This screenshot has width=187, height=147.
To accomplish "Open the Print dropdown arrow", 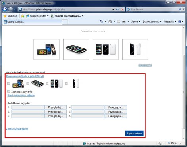I will pyautogui.click(x=128, y=21).
